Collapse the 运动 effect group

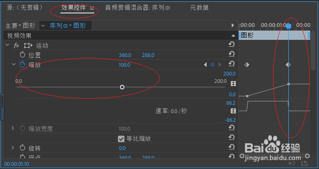tap(7, 45)
